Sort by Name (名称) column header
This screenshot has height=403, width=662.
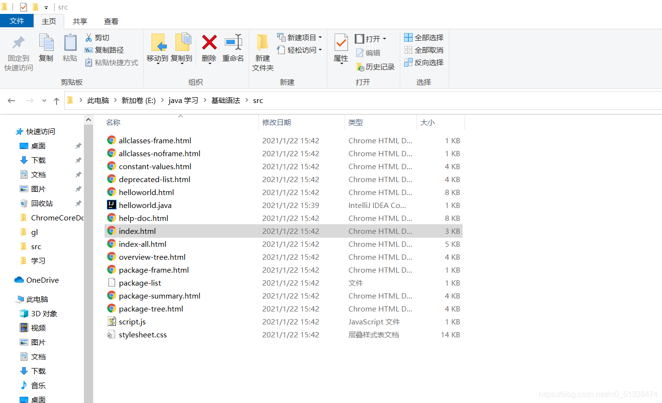113,122
